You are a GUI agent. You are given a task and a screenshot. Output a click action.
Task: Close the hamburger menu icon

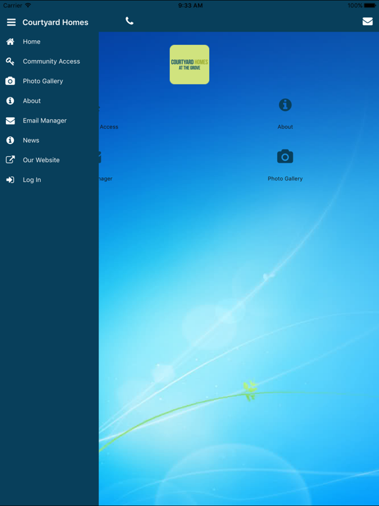point(11,22)
